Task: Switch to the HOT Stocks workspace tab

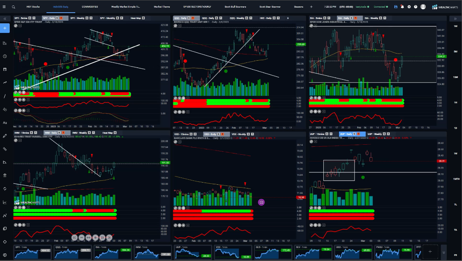Action: tap(33, 7)
